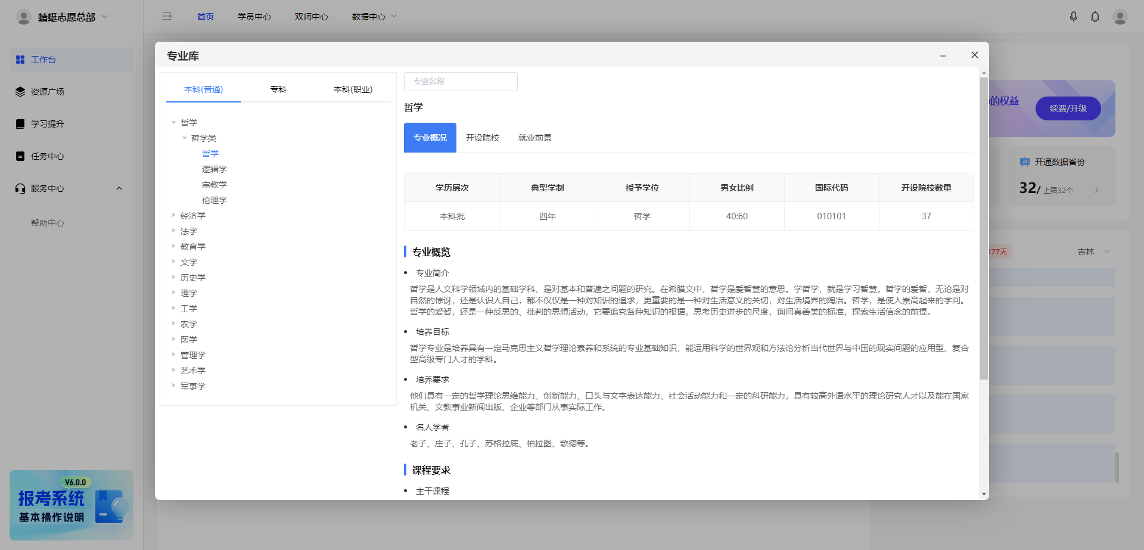The height and width of the screenshot is (550, 1144).
Task: Select 逻辑学 in the major tree
Action: (214, 169)
